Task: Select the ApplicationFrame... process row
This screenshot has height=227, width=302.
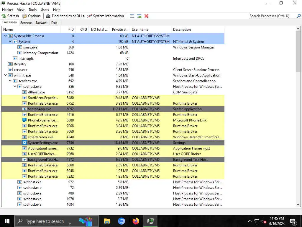Action: point(113,148)
